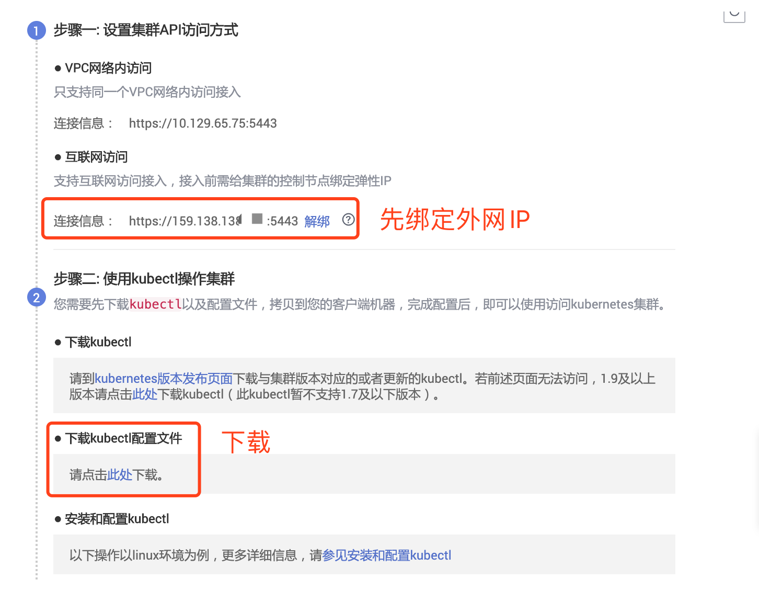The width and height of the screenshot is (759, 591).
Task: Click the 步骤一: 设置集群API访问方式 title
Action: (146, 30)
